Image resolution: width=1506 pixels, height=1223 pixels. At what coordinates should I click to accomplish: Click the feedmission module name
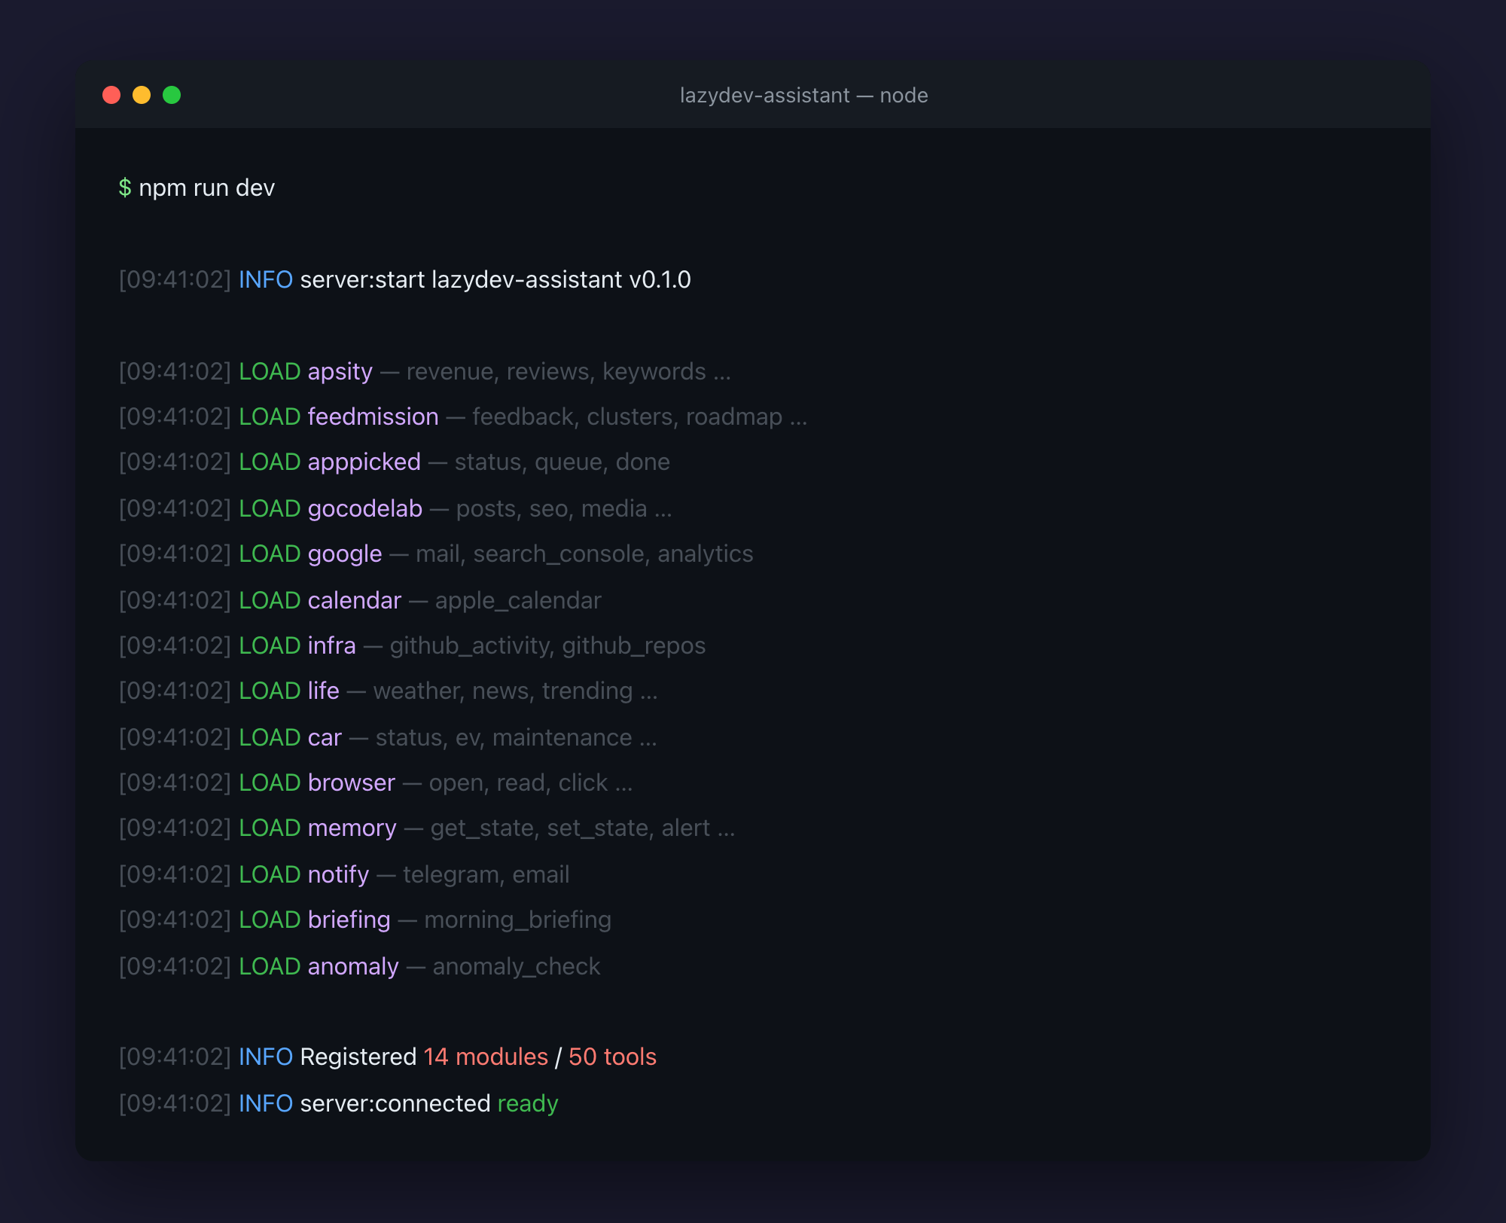tap(373, 416)
